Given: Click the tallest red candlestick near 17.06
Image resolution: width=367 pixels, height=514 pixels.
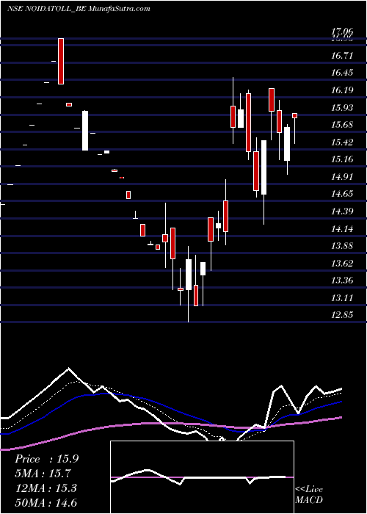Looking at the screenshot, I should [x=61, y=61].
